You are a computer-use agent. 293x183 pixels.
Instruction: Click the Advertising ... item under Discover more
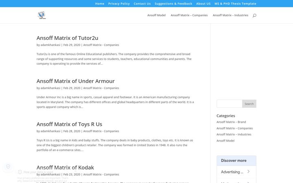point(236,172)
